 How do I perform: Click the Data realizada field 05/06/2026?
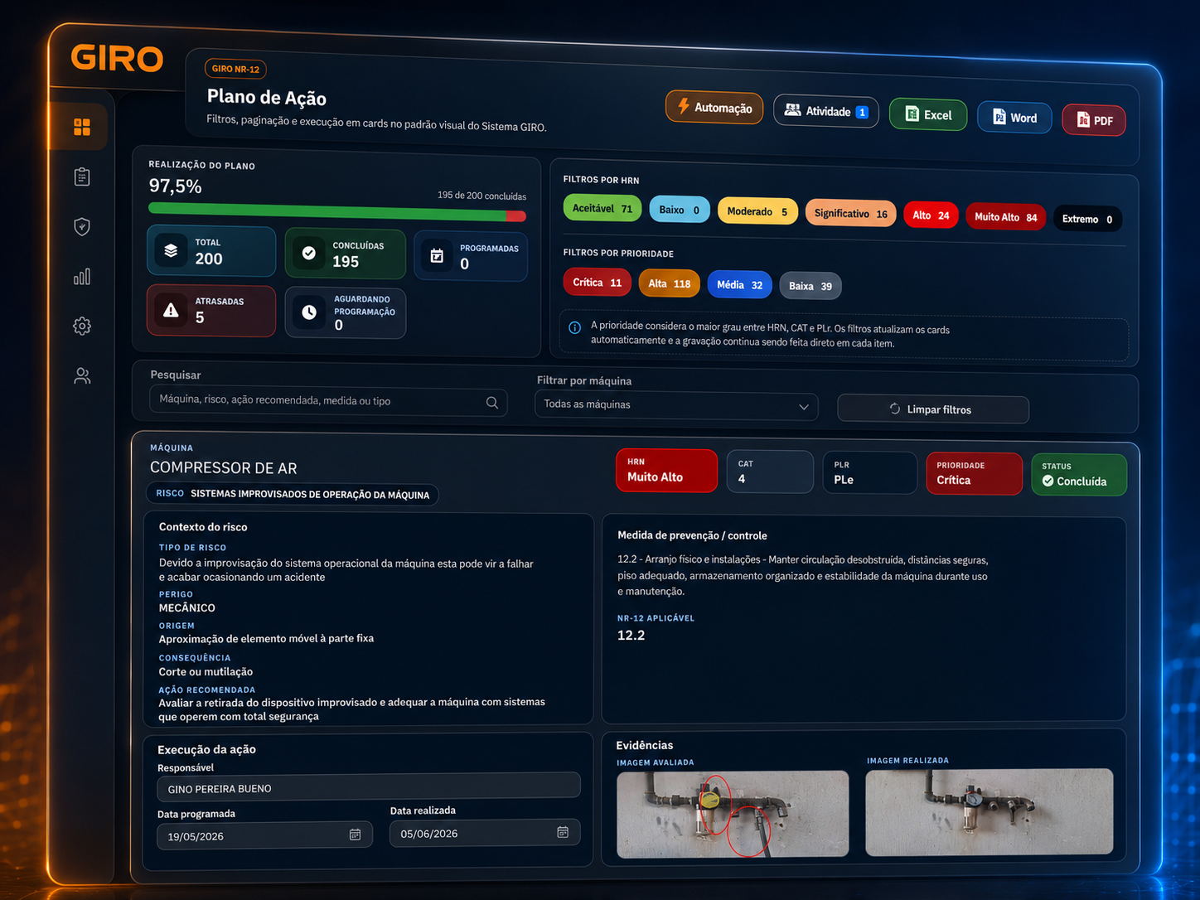(x=485, y=833)
